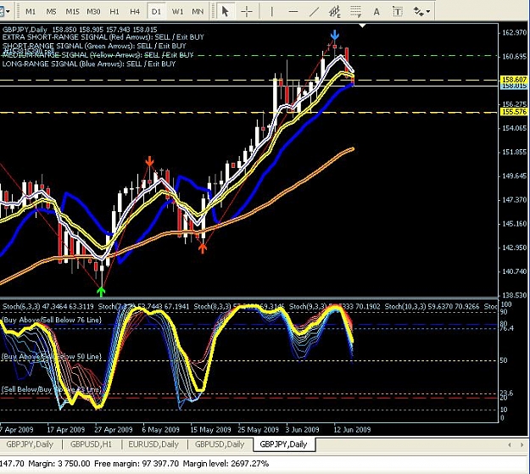
Task: Select the Equidistant Channel tool
Action: point(335,12)
